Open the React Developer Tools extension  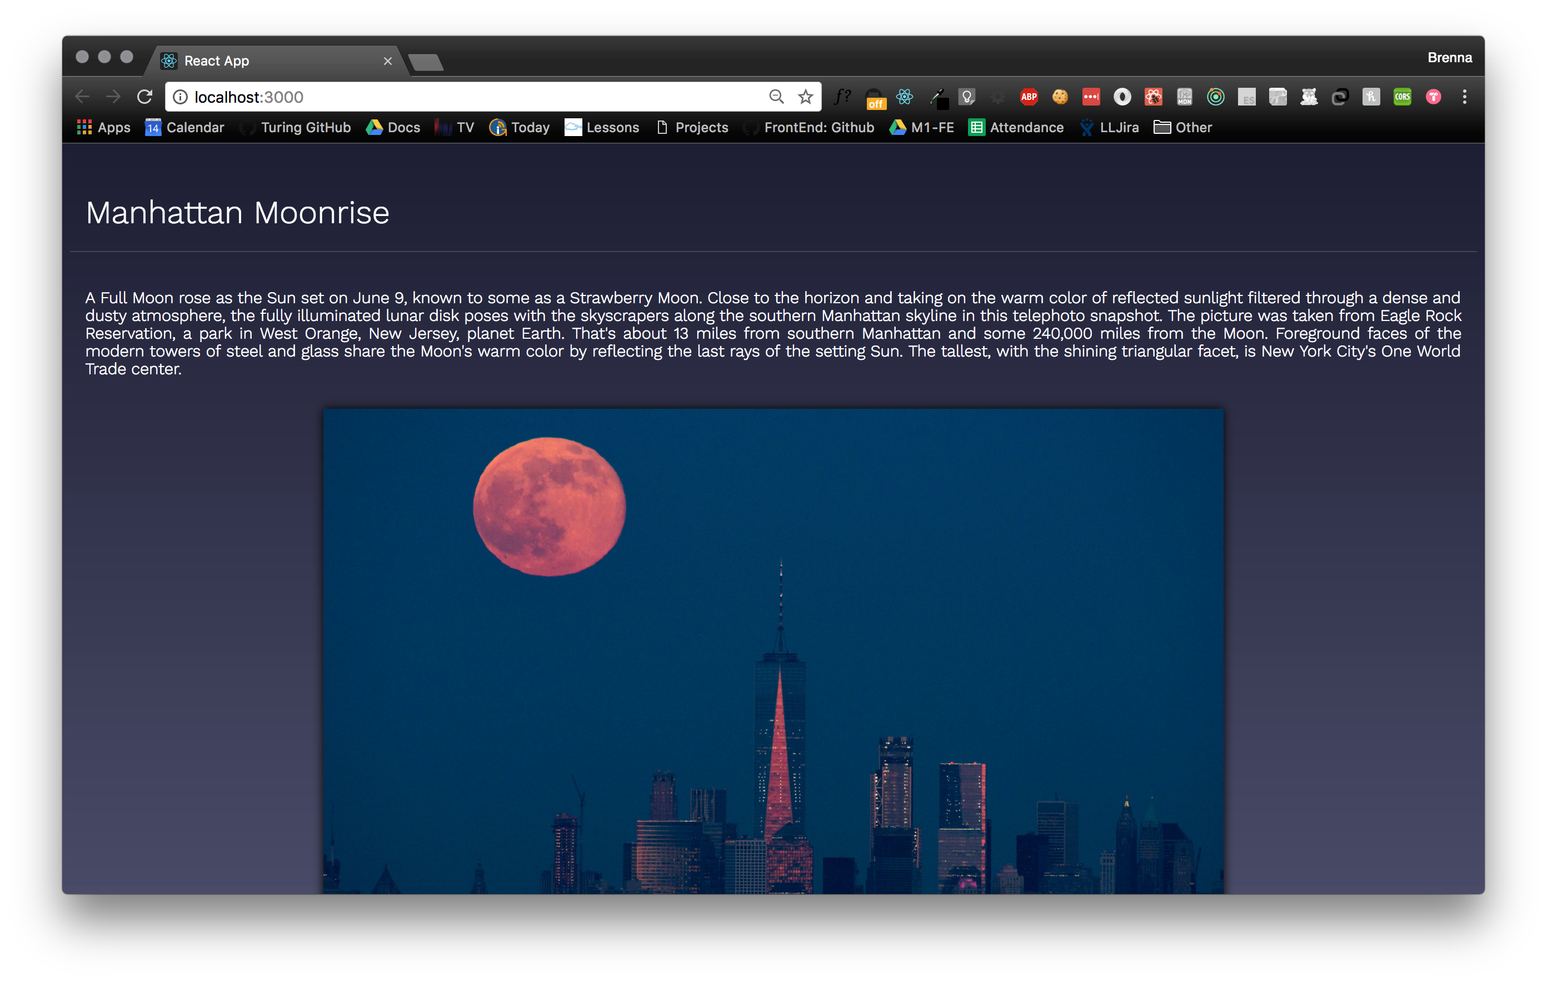click(x=905, y=97)
